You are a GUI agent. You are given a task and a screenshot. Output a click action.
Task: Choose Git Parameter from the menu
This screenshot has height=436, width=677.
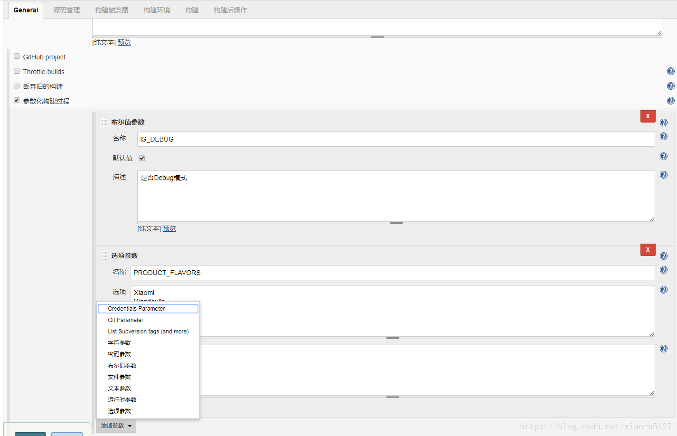tap(148, 320)
